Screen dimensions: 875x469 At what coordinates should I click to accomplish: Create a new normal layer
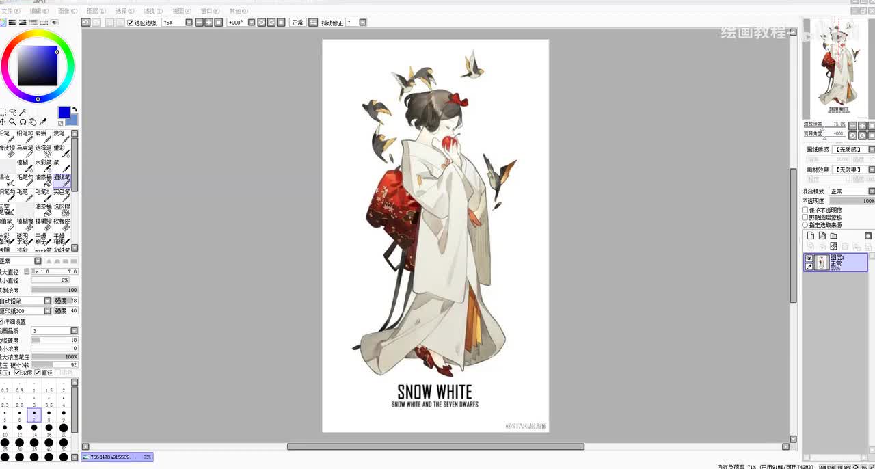[x=810, y=235]
